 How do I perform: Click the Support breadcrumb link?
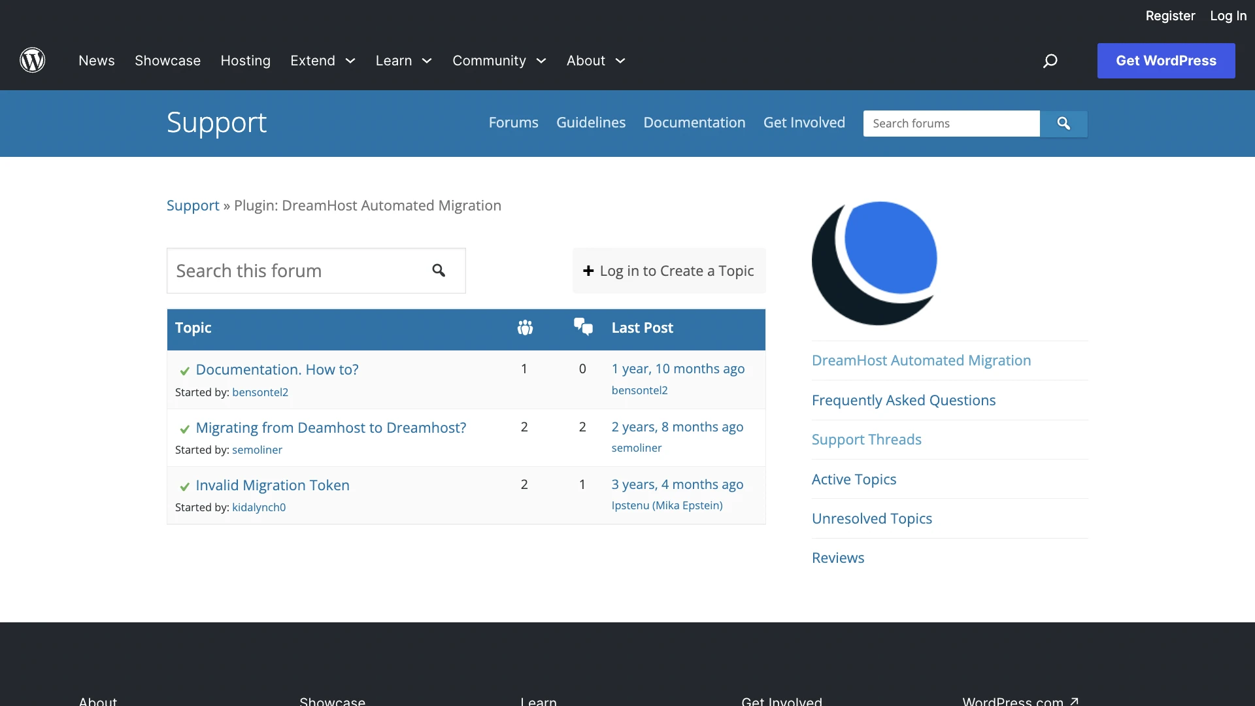click(193, 205)
